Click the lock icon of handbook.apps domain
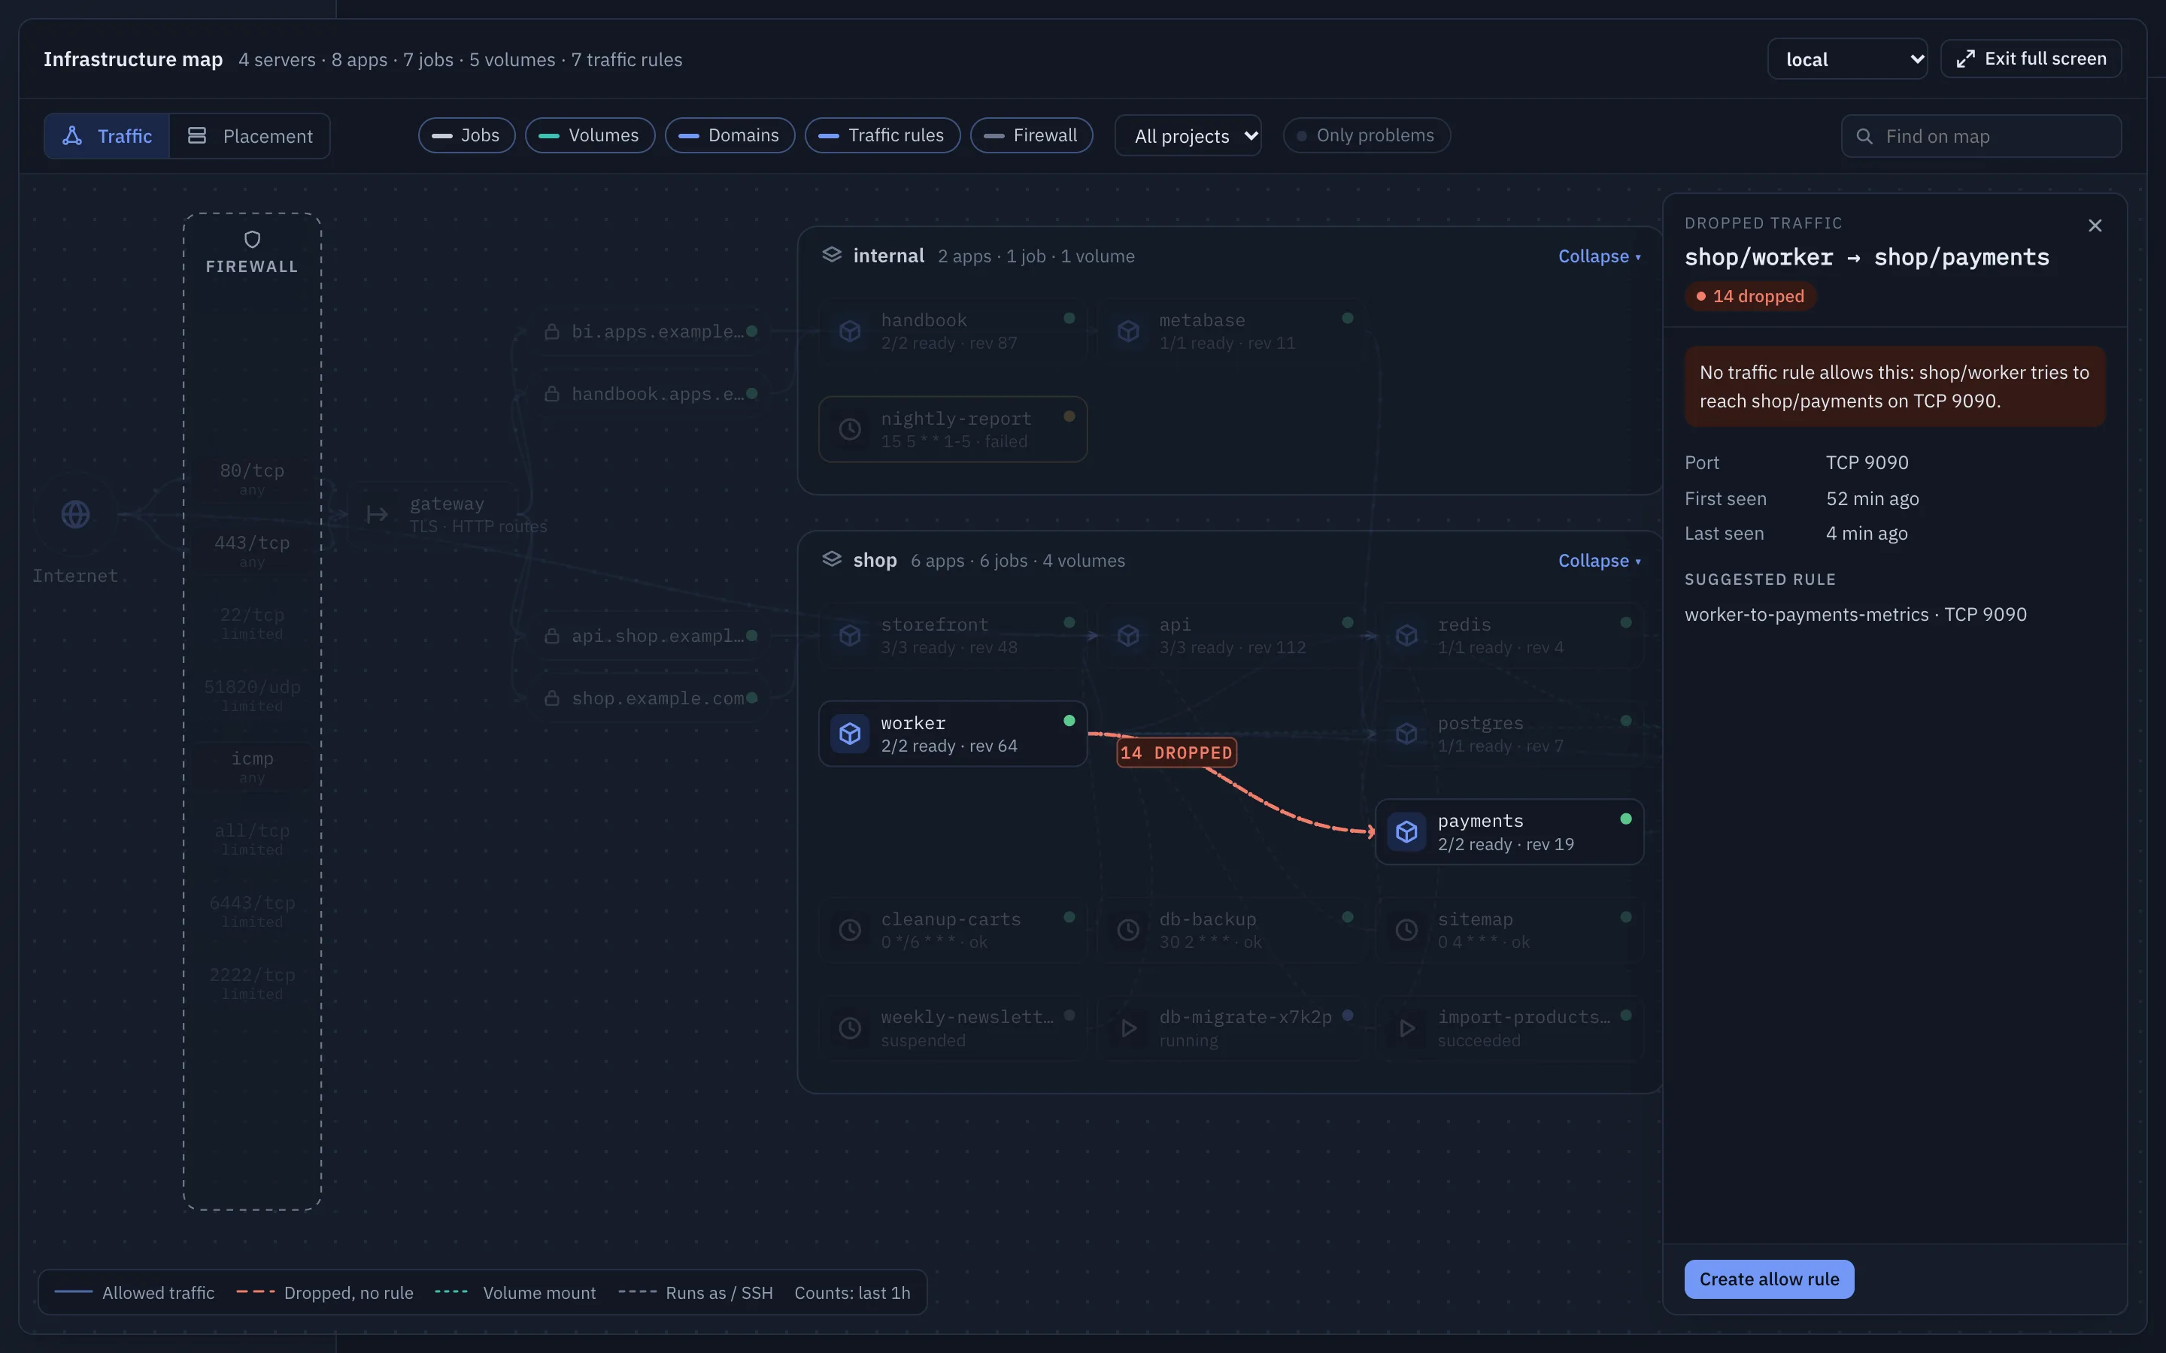2166x1353 pixels. tap(552, 394)
